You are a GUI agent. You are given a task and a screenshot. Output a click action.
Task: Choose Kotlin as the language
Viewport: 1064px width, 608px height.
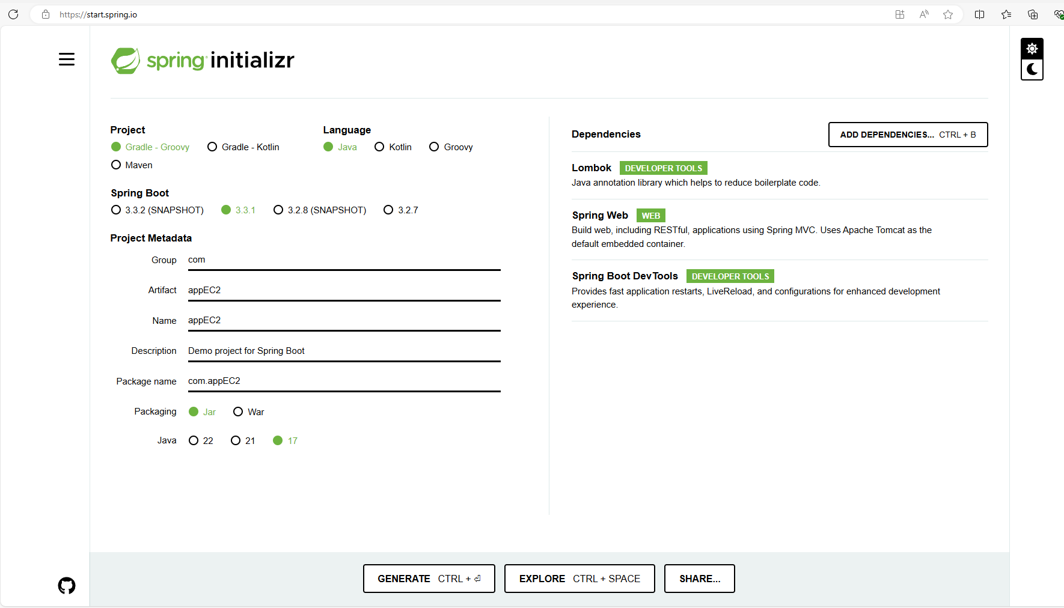pyautogui.click(x=393, y=147)
